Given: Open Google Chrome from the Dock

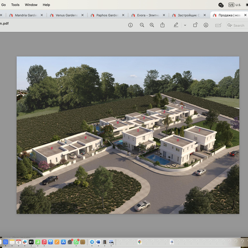Looking at the screenshot, I should coord(140,242).
